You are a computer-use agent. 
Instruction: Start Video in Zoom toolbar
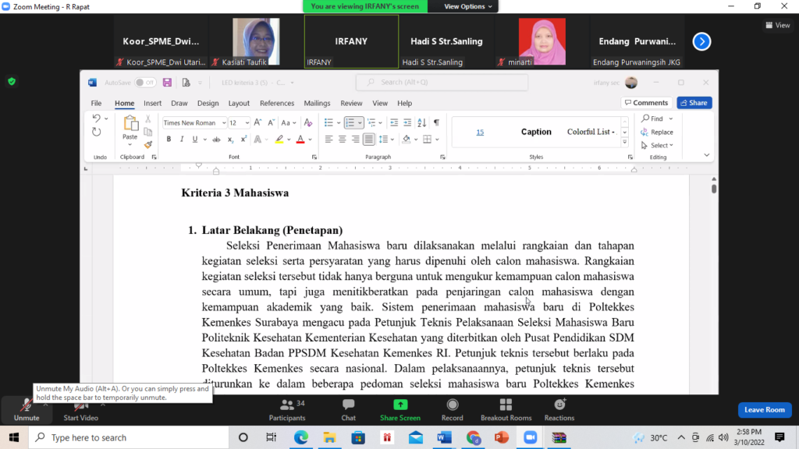(80, 410)
